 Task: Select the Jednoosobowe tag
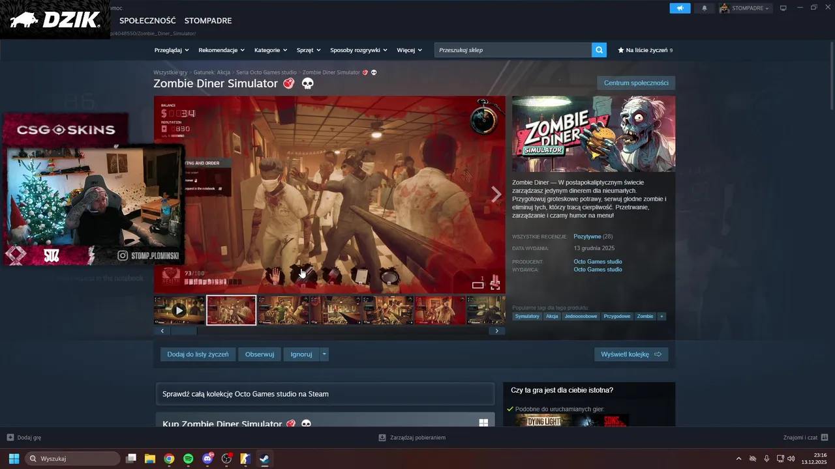[581, 317]
